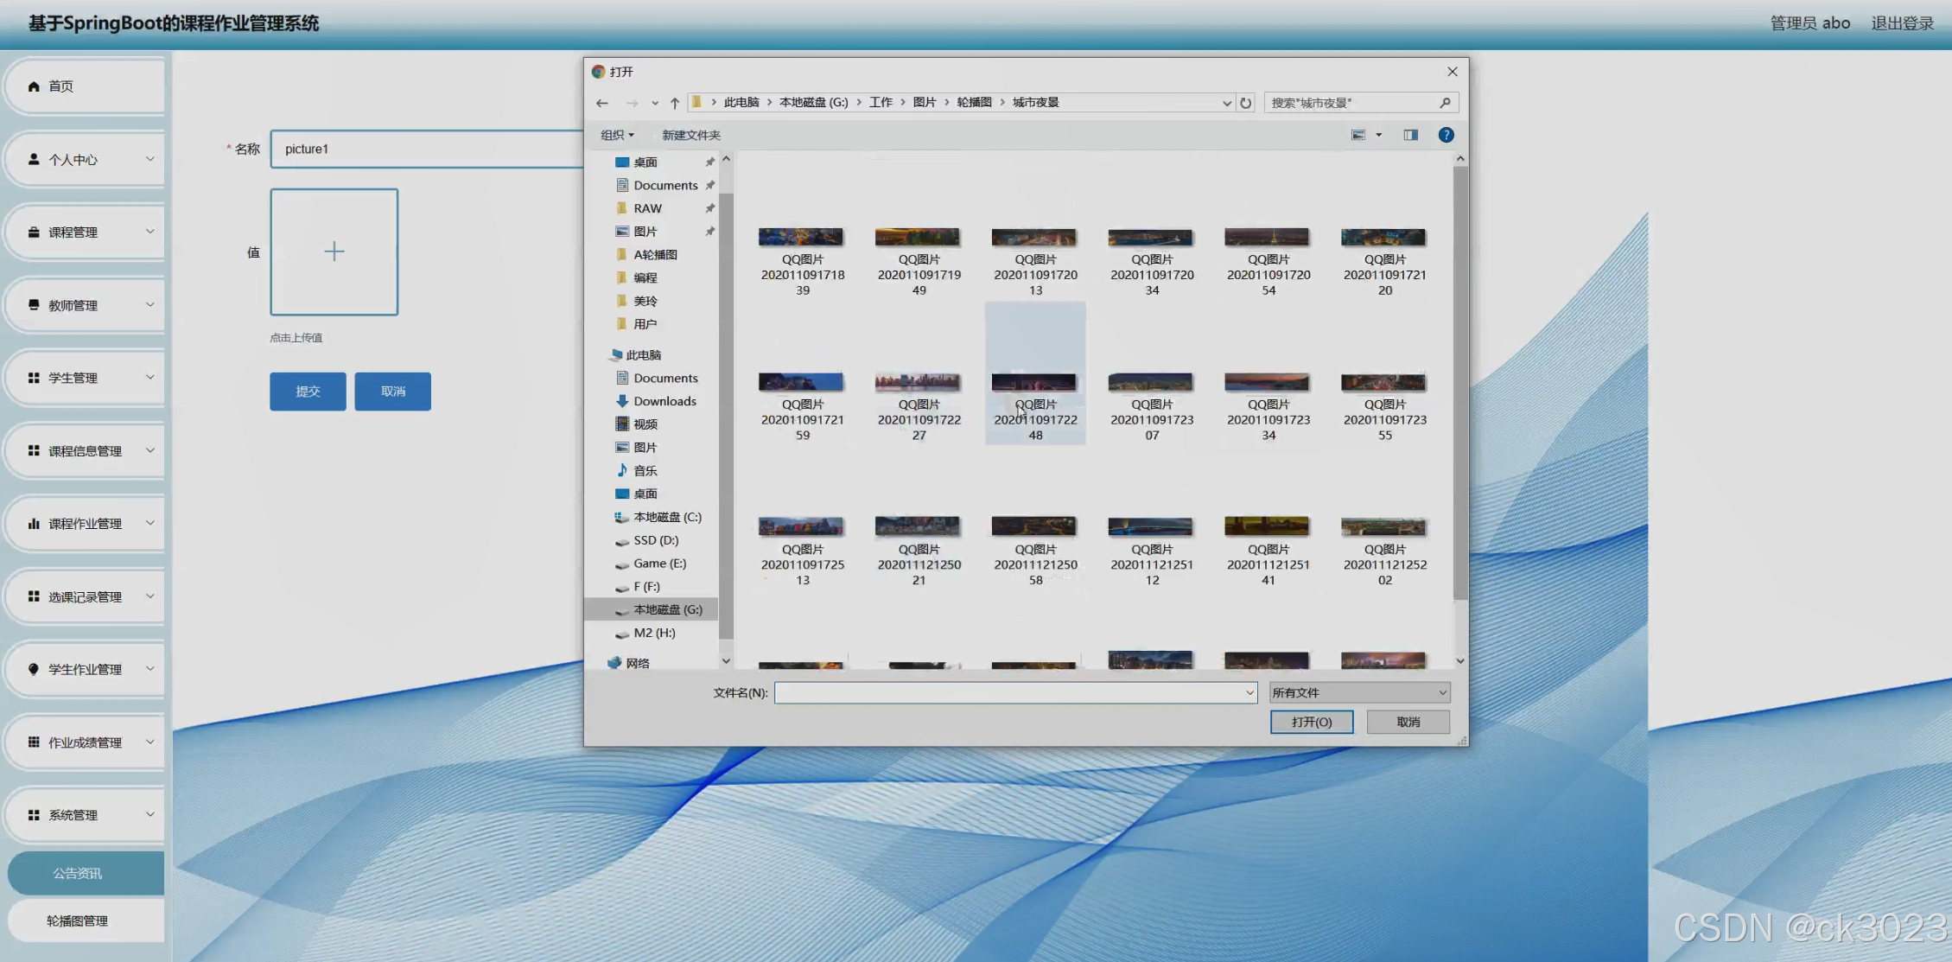
Task: Open the 组织 dropdown menu
Action: [617, 135]
